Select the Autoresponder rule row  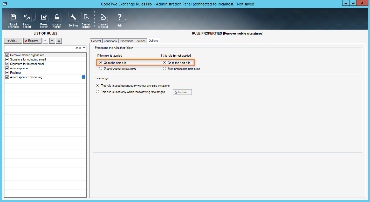pos(45,68)
